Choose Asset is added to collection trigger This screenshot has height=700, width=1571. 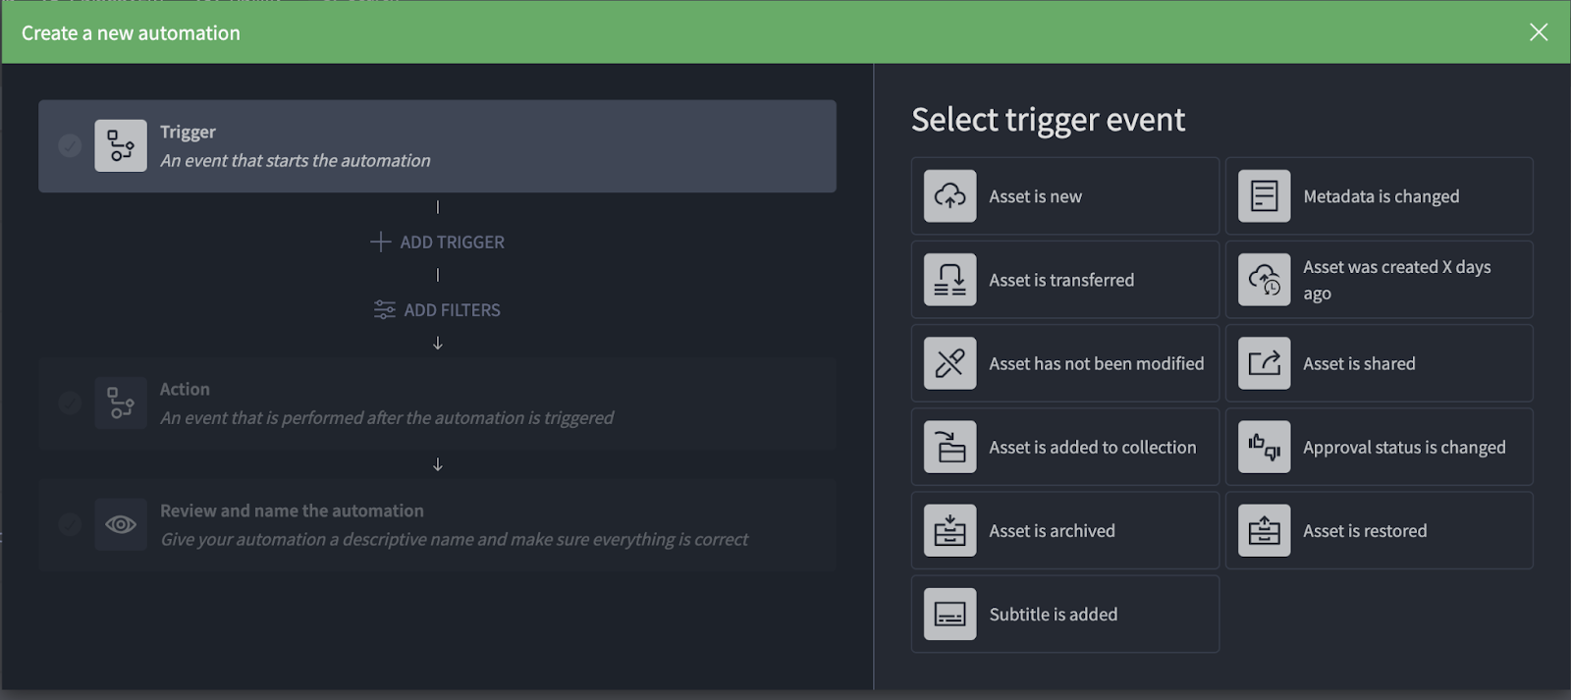click(x=1064, y=447)
